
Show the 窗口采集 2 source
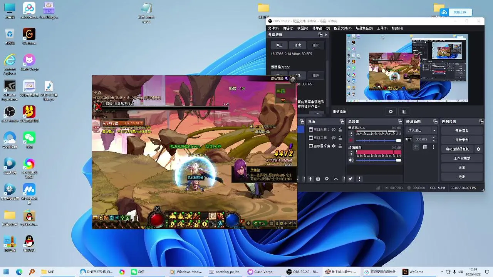[x=334, y=130]
